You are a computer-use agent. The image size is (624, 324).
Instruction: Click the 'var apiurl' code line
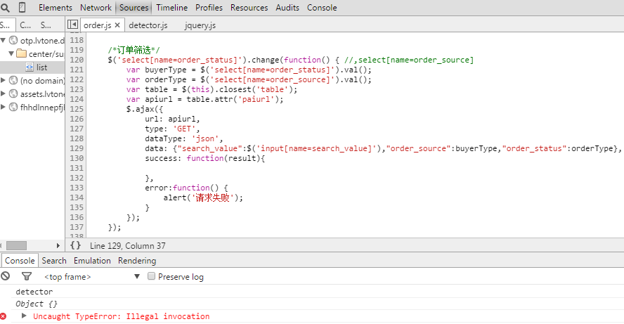coord(205,99)
